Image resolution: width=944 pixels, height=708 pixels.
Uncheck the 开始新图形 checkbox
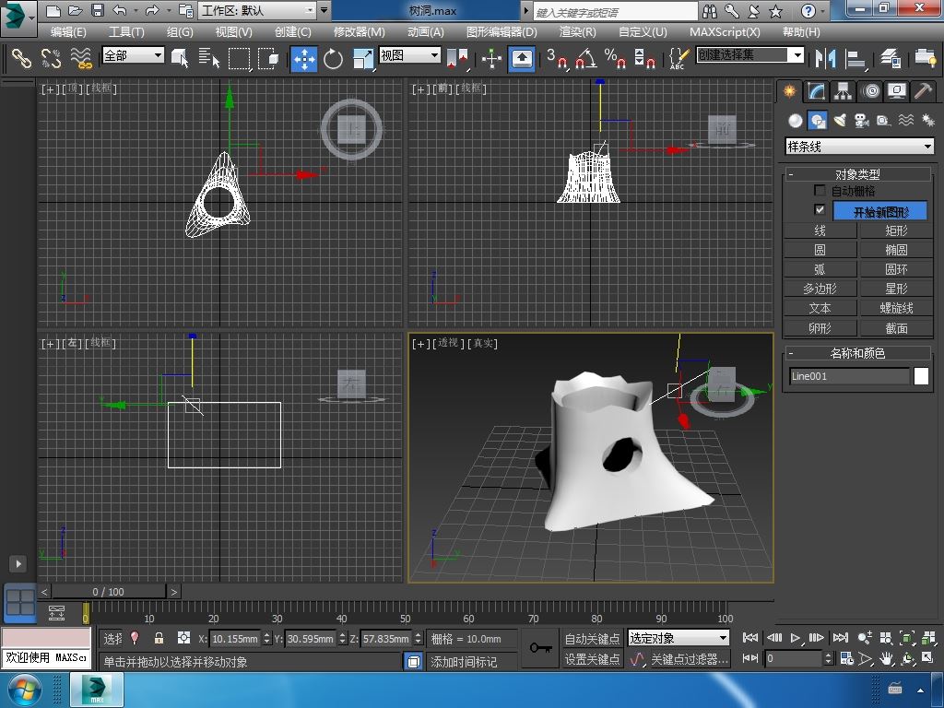[820, 210]
